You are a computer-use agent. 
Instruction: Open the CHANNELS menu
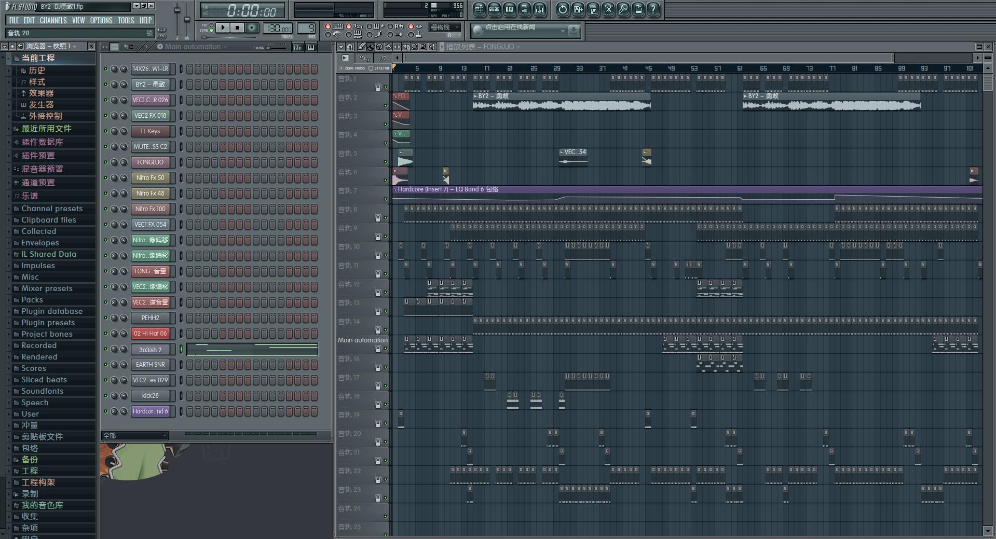53,20
